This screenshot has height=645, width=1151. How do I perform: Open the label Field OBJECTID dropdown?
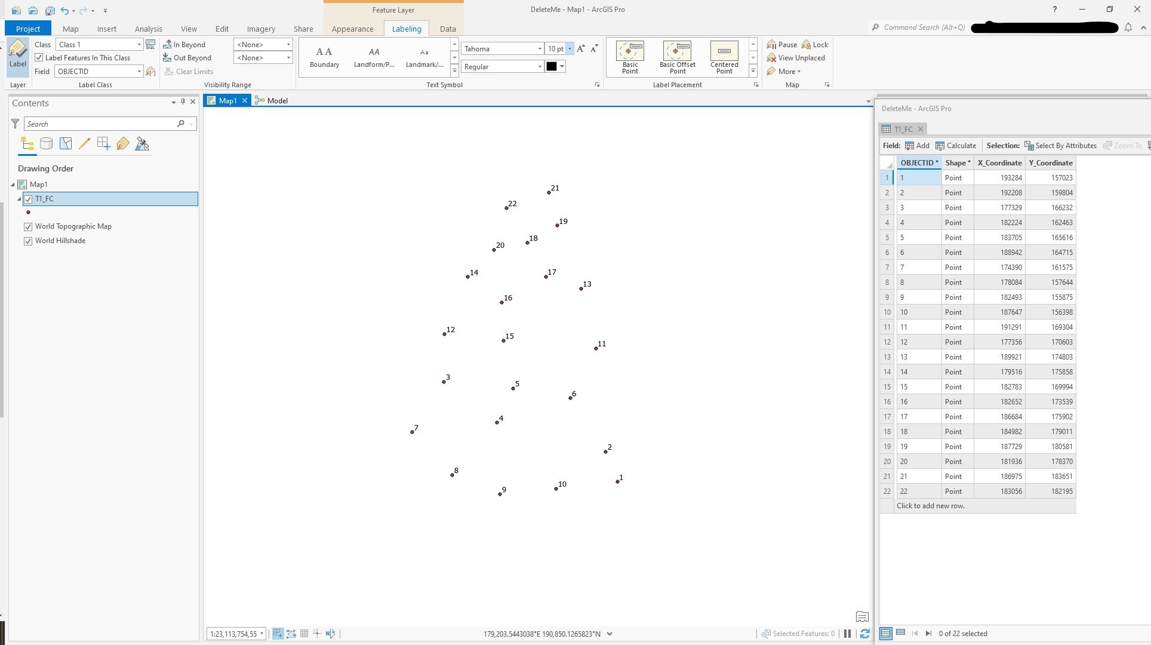click(x=139, y=71)
